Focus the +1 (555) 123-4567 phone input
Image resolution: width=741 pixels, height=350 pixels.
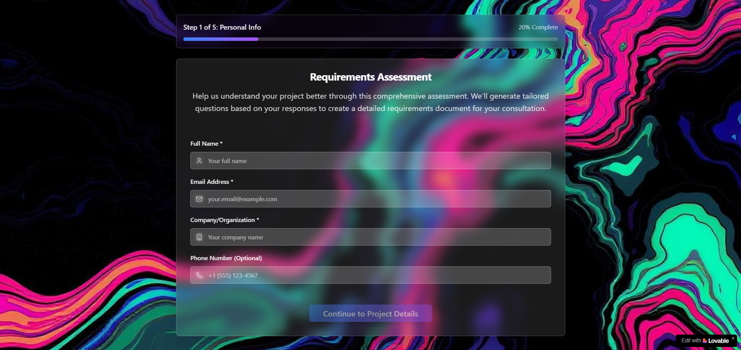371,275
